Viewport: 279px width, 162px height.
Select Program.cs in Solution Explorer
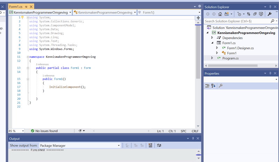(x=231, y=58)
